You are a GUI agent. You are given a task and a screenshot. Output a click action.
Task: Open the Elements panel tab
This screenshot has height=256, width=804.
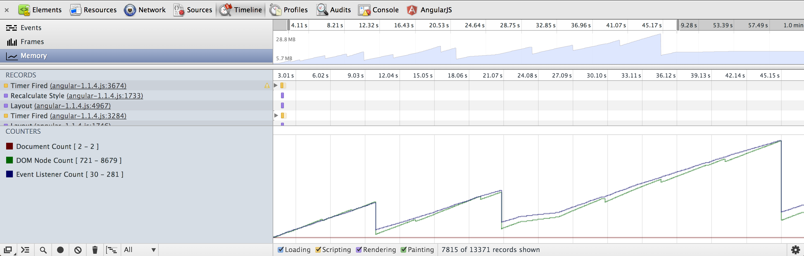[x=40, y=10]
